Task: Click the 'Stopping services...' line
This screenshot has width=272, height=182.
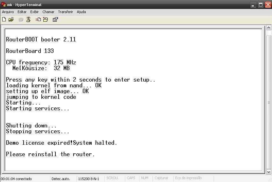Action: click(x=38, y=131)
